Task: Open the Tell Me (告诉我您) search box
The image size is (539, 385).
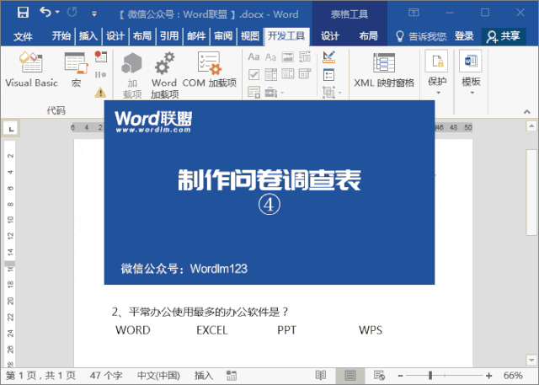Action: coord(421,36)
